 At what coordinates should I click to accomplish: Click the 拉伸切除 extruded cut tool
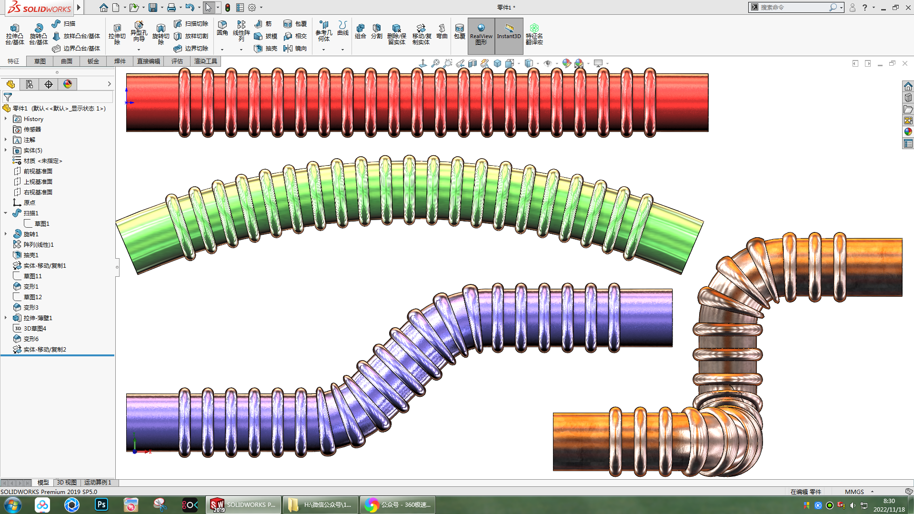click(x=117, y=34)
